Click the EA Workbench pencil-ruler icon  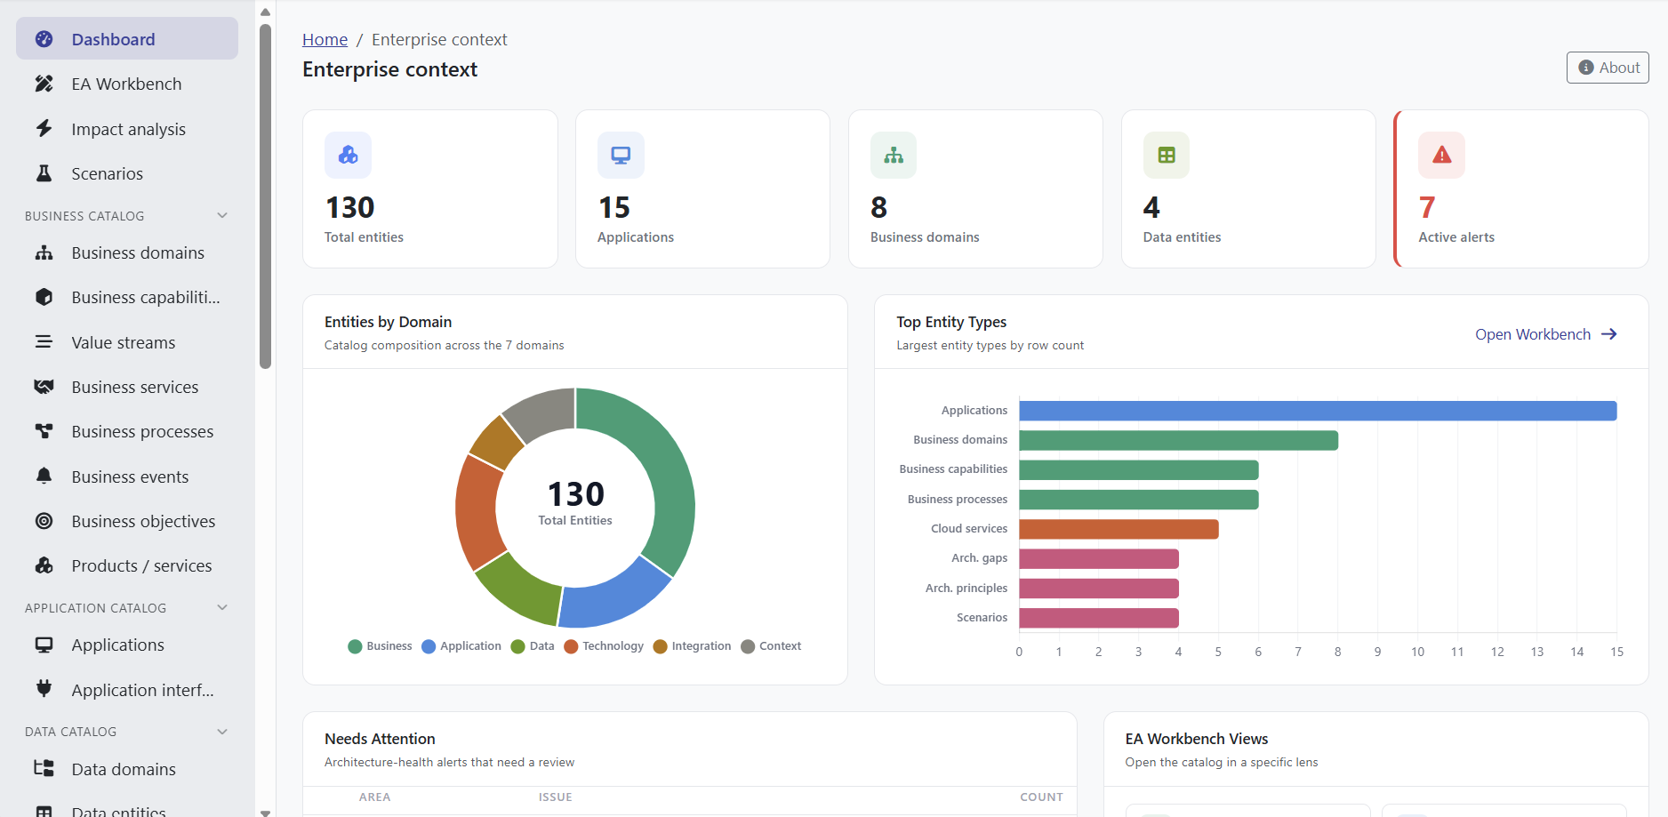[x=44, y=84]
